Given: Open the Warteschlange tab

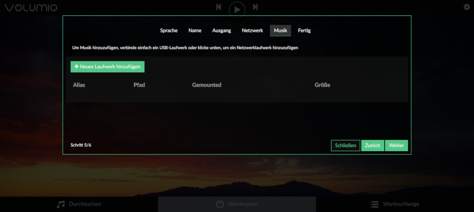Looking at the screenshot, I should (x=395, y=204).
